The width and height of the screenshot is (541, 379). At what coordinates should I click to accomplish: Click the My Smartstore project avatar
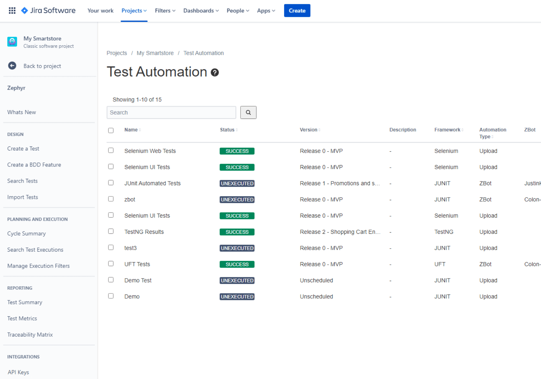(x=12, y=42)
